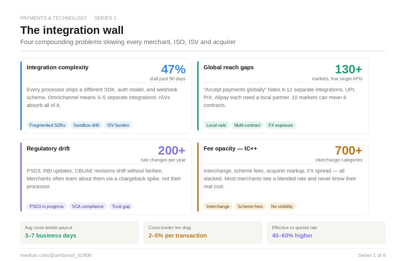This screenshot has height=261, width=406.
Task: Click the Fee opacity — IC++ heading
Action: point(230,148)
